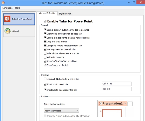Viewport: 145px width, 121px height.
Task: Close the Tabs for PowerPoint Center window
Action: 141,2
